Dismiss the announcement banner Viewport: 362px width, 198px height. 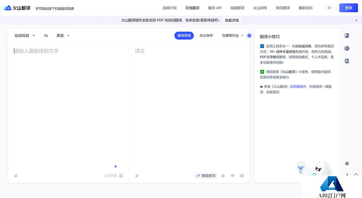(x=356, y=20)
